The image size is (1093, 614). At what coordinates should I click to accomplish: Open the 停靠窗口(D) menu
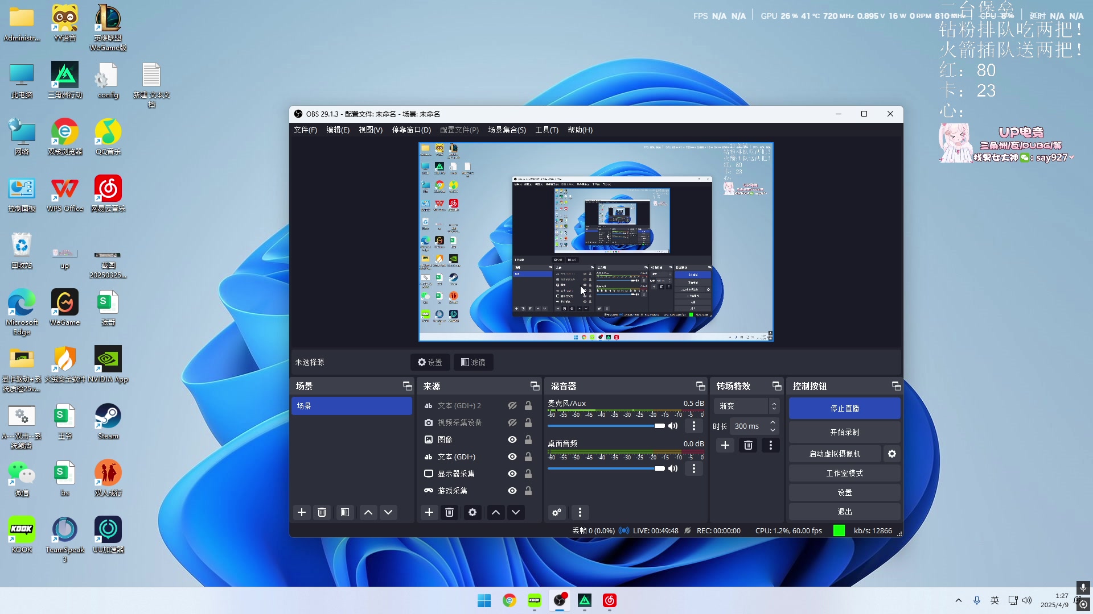click(x=411, y=130)
